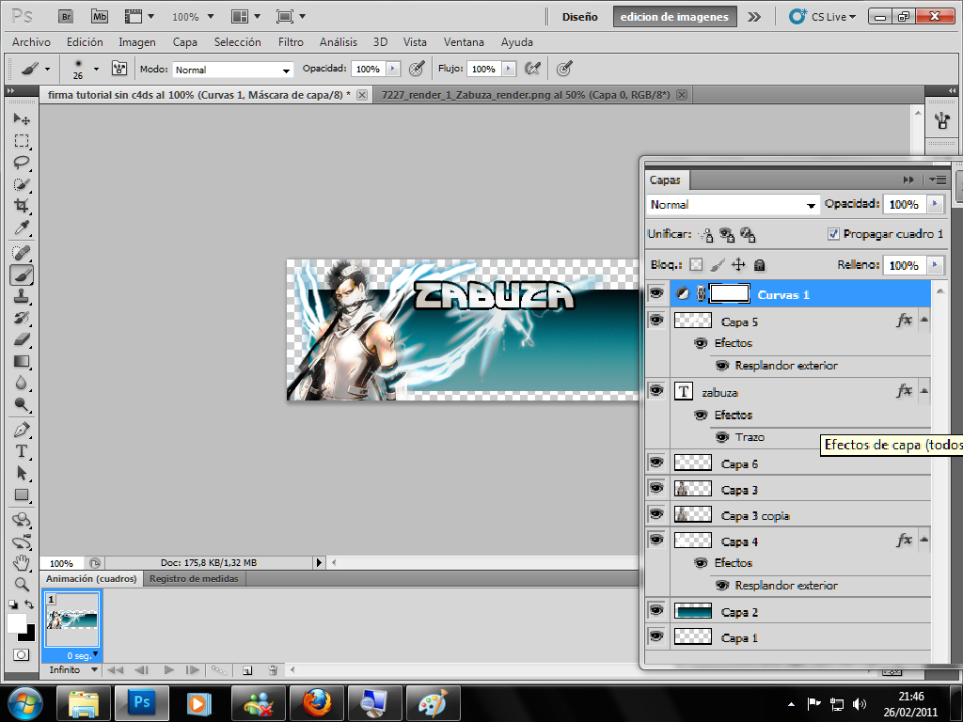Hide the Capa 2 layer

[x=656, y=611]
